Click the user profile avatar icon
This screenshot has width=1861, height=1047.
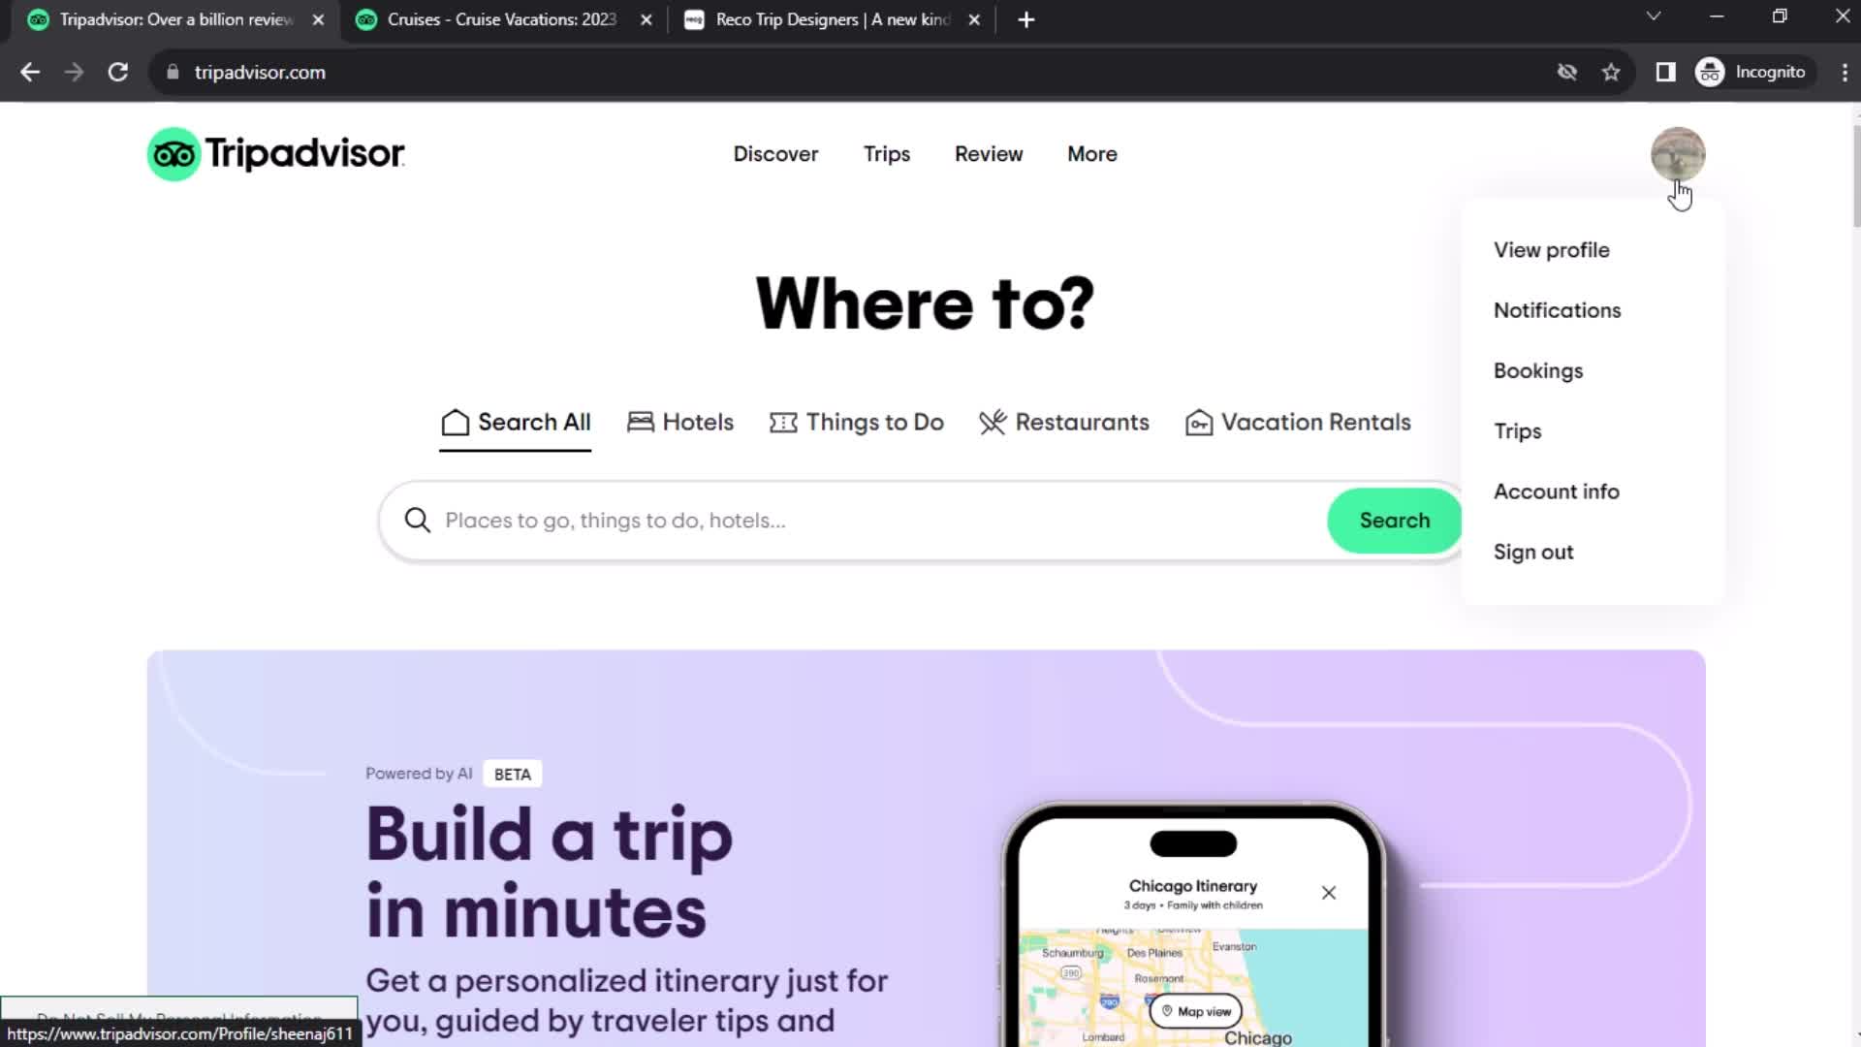tap(1677, 153)
